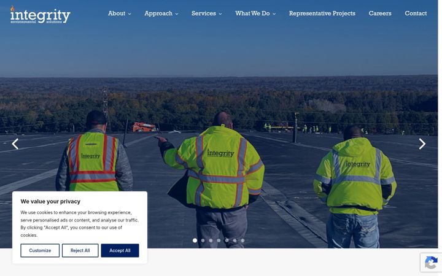Open the About menu item
Screen dimensions: 442x276
[x=117, y=13]
